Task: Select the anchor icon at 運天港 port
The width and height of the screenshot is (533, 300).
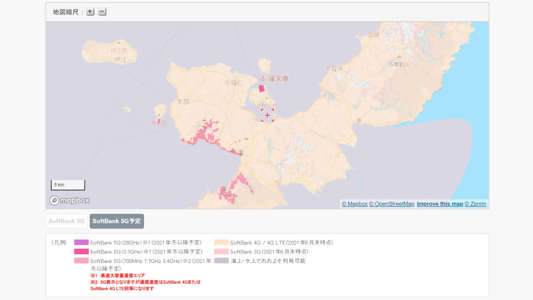Action: 263,77
